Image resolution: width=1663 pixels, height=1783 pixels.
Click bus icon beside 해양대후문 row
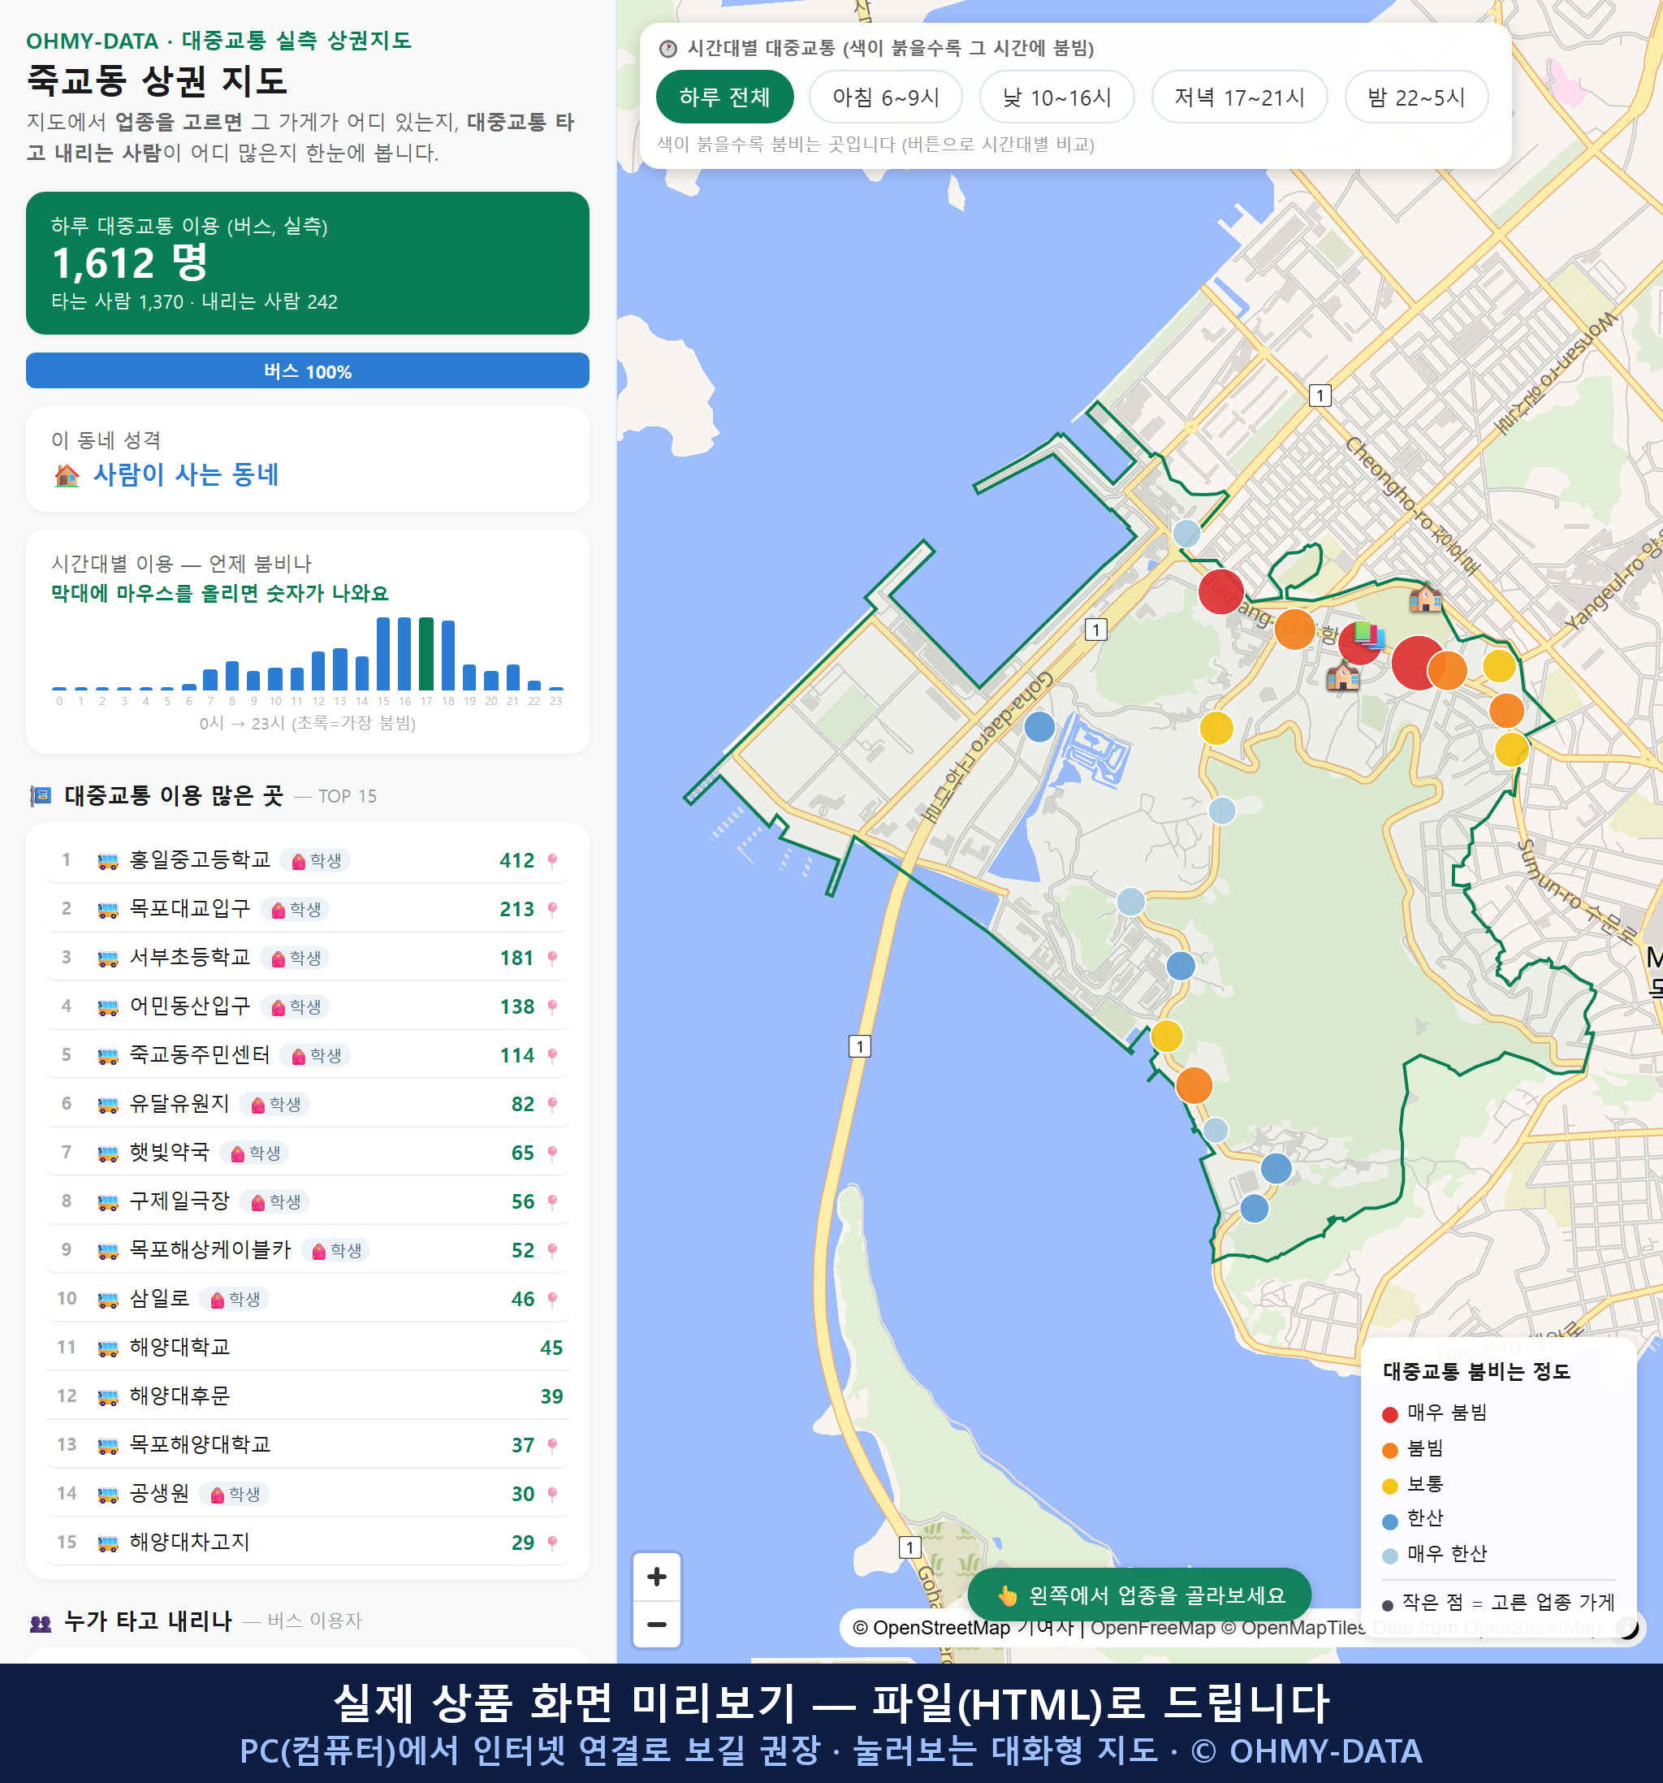point(107,1396)
